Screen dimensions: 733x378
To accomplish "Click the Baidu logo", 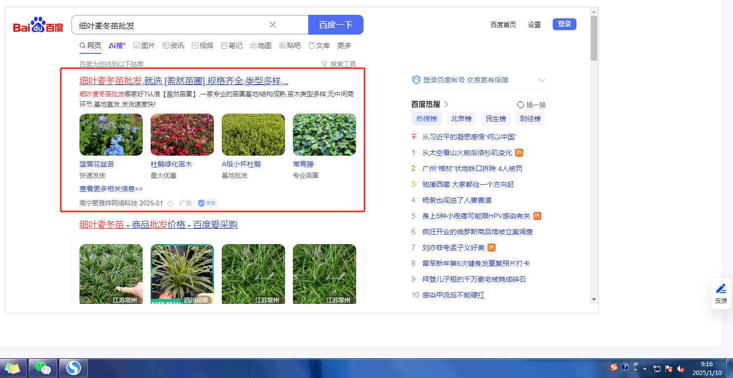I will coord(38,25).
